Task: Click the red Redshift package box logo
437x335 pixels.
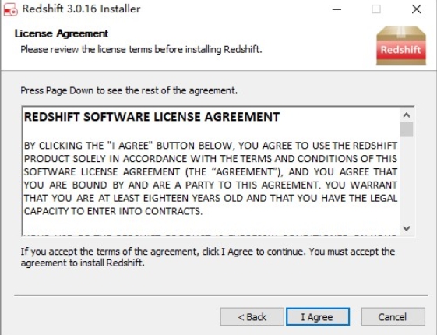Action: click(x=400, y=46)
